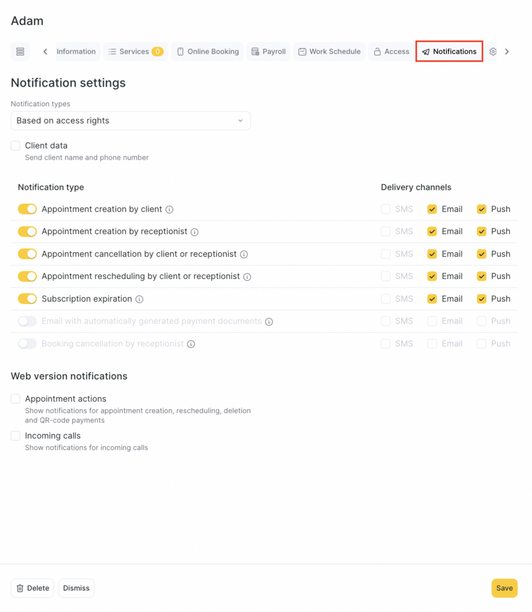Switch to the Work Schedule tab

click(329, 52)
